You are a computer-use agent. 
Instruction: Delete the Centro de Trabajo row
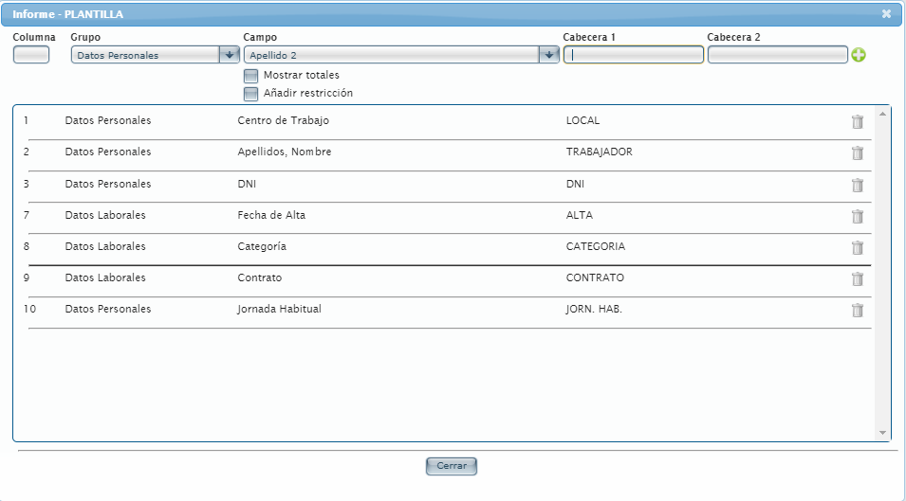click(x=857, y=121)
